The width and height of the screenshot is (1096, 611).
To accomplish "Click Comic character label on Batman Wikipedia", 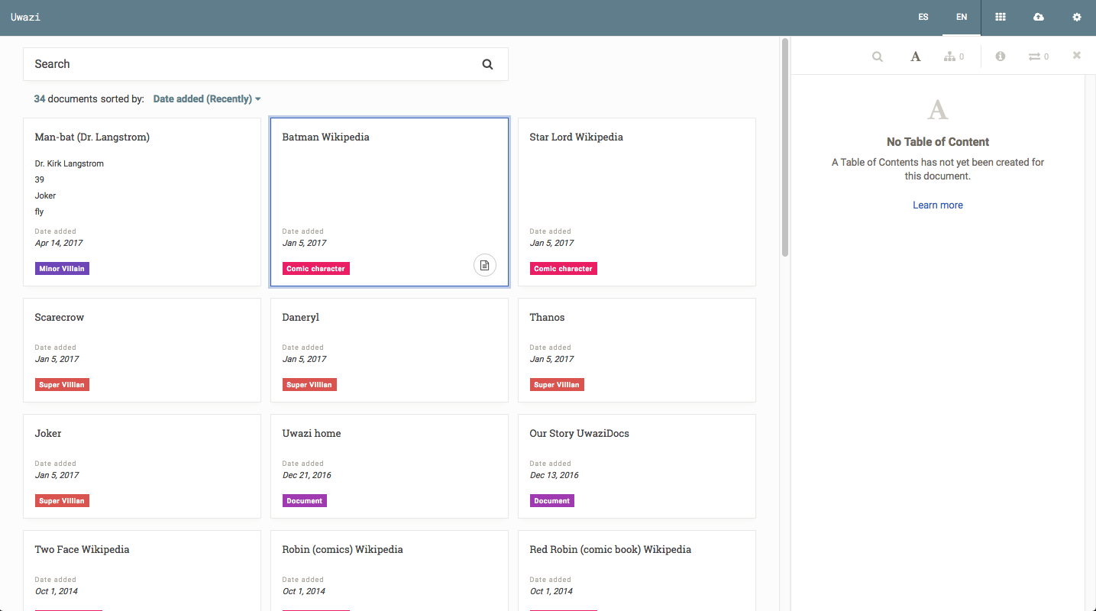I will [316, 269].
